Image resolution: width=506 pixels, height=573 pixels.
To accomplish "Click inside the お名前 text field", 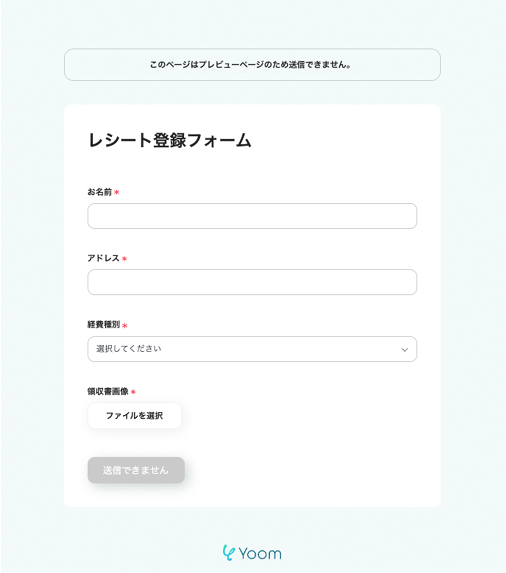I will (252, 216).
